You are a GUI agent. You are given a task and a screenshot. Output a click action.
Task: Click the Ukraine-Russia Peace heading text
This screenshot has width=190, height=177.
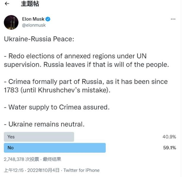point(39,39)
